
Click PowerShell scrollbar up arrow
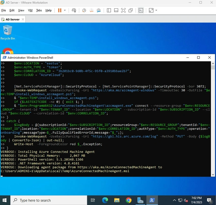coord(213,63)
